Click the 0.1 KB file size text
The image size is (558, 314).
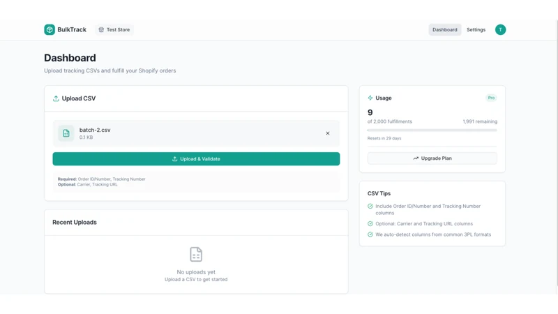pos(86,137)
